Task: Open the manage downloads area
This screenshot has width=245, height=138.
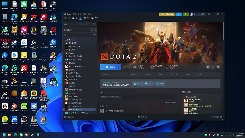Action: (142, 117)
